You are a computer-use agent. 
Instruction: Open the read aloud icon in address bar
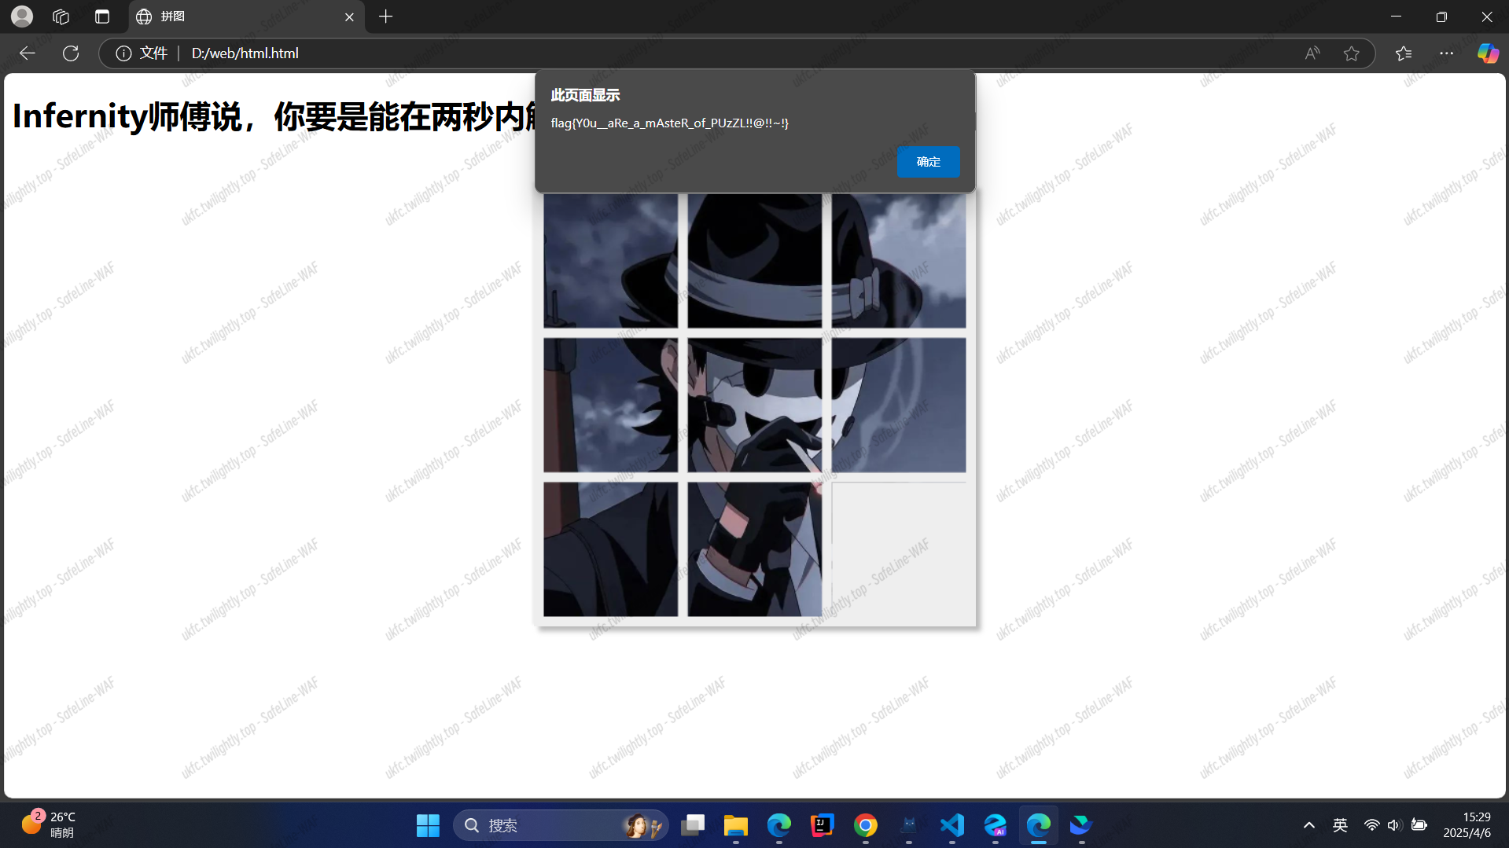pyautogui.click(x=1312, y=53)
